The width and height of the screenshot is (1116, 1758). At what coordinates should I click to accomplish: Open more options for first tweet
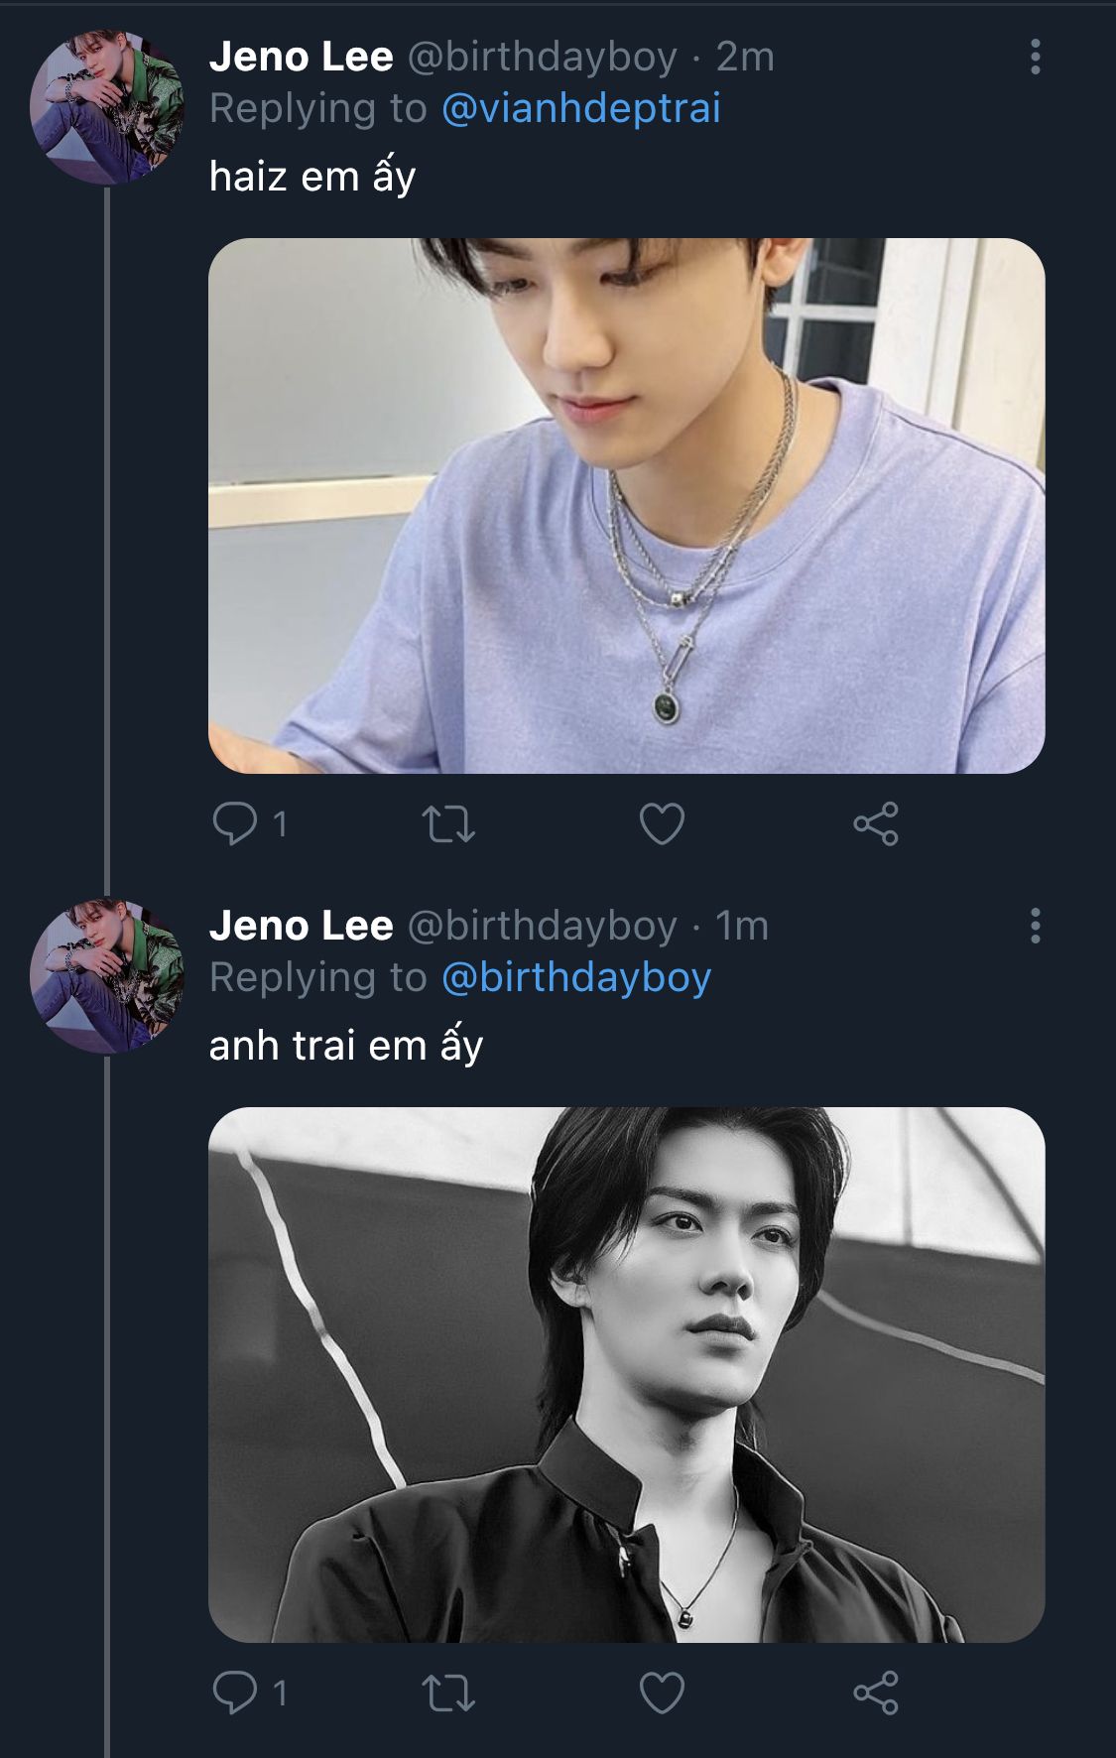1035,58
